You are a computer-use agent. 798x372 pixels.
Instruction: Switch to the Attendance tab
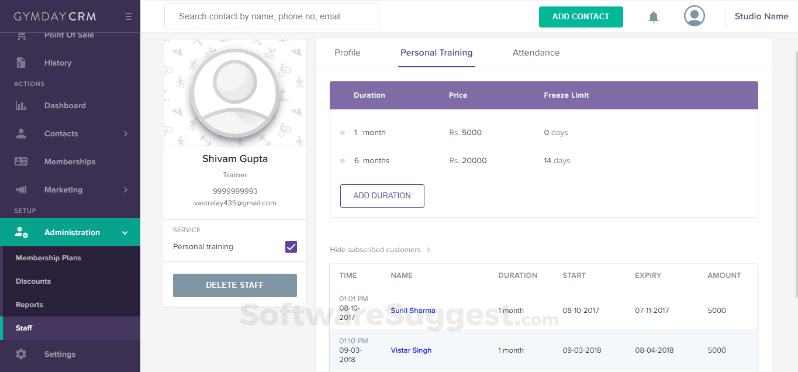click(x=536, y=53)
